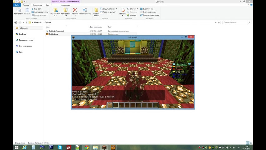Switch to the Управление ribbon tab

65,5
